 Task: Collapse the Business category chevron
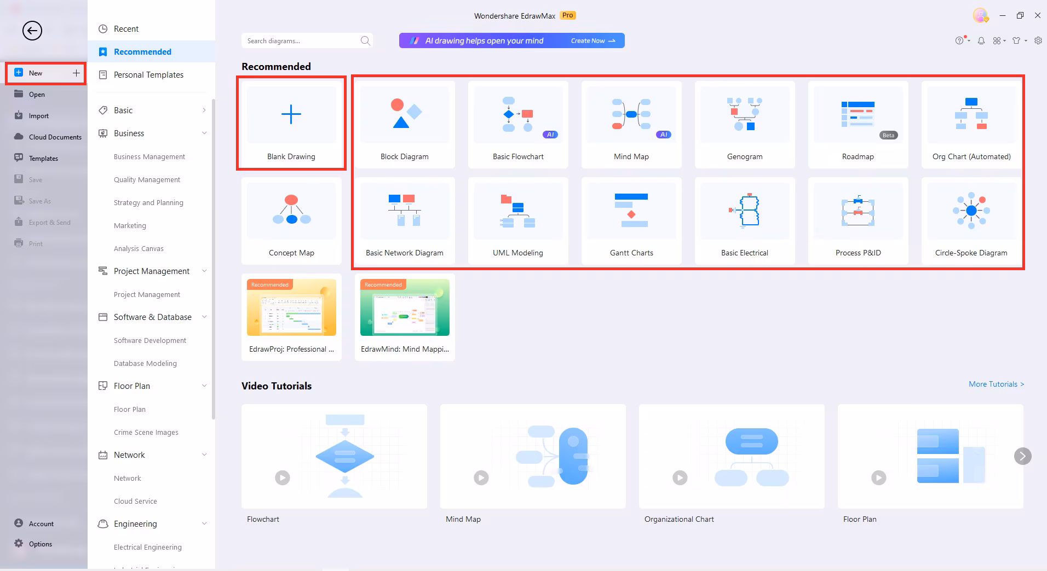[x=204, y=133]
